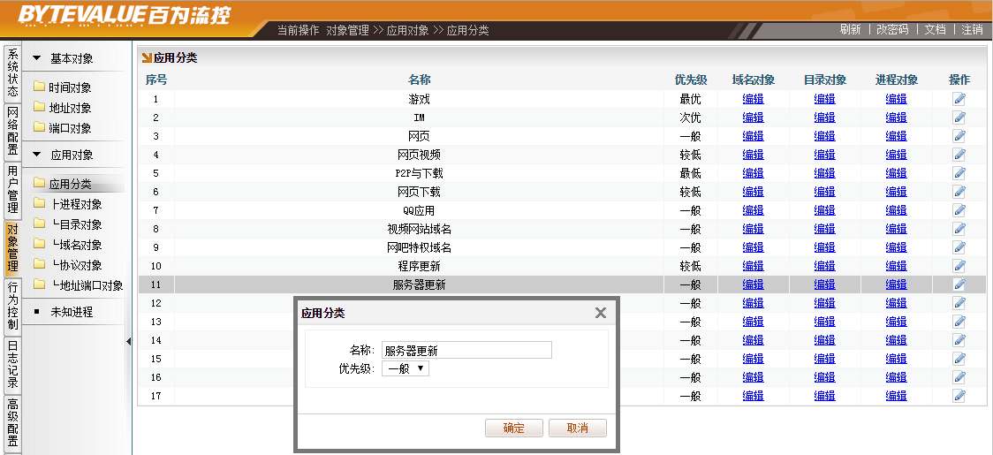The height and width of the screenshot is (455, 993).
Task: Click the 域名对象 编辑 link for IM
Action: [753, 118]
